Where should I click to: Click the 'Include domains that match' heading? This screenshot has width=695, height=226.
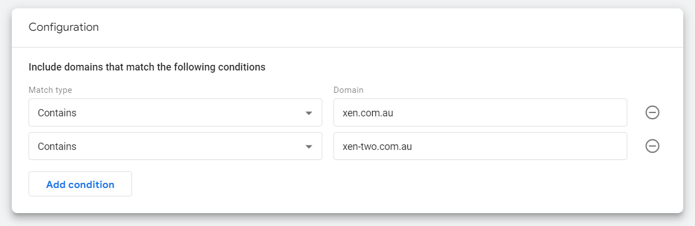(x=147, y=67)
